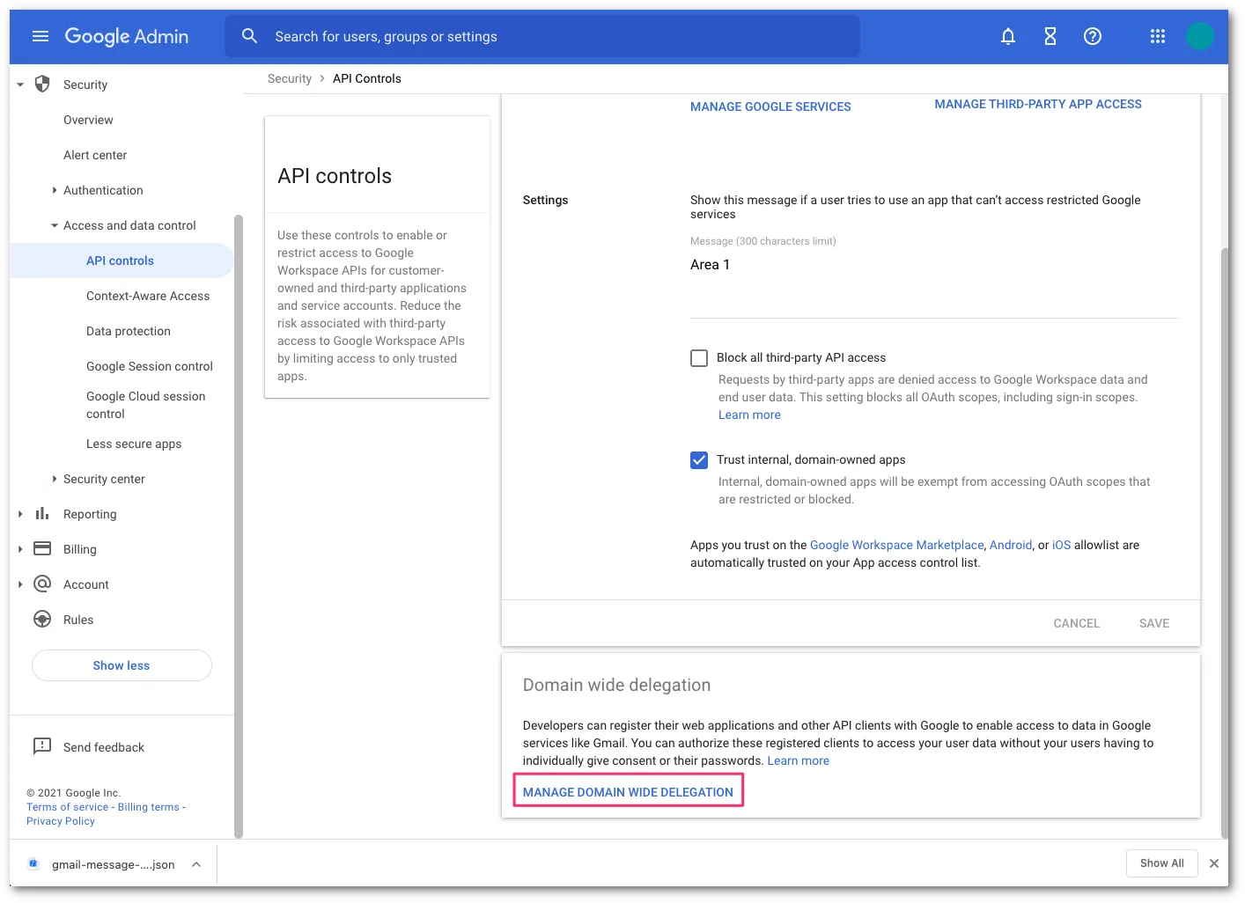1245x903 pixels.
Task: Click MANAGE DOMAIN WIDE DELEGATION
Action: pyautogui.click(x=628, y=791)
